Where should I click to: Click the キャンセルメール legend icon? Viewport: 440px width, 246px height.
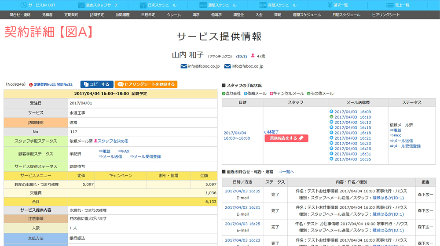pyautogui.click(x=271, y=94)
